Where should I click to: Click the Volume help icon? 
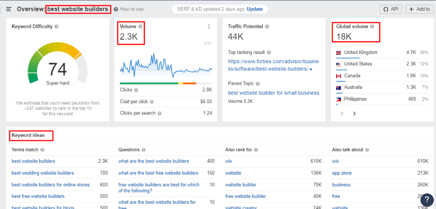pos(140,27)
